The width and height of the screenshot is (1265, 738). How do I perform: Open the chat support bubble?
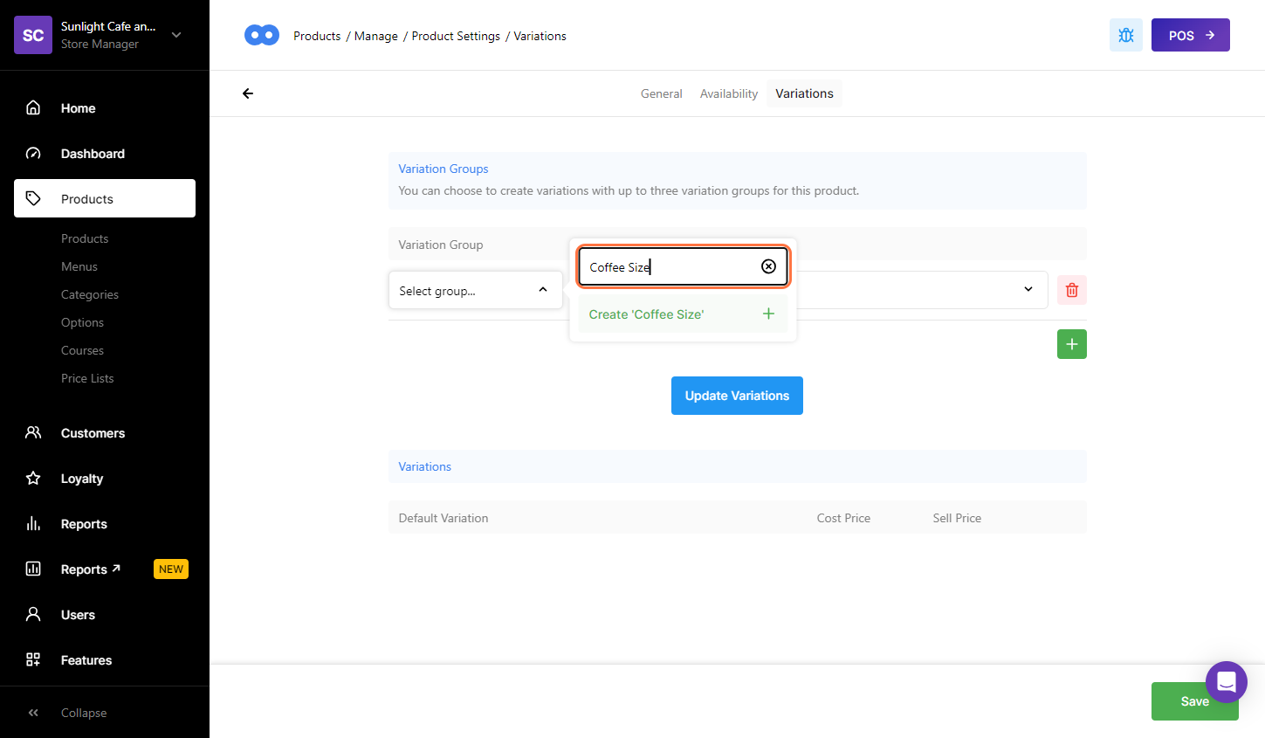coord(1226,681)
